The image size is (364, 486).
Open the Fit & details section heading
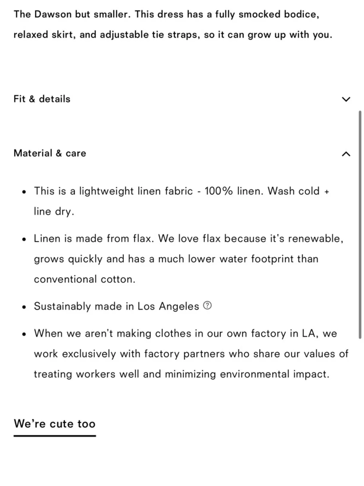point(42,99)
